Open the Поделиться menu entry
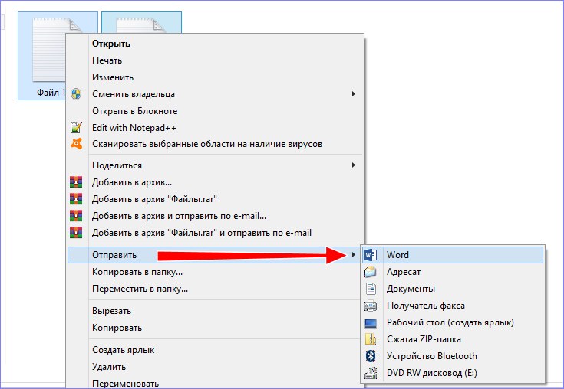Viewport: 564px width, 389px height. 215,165
